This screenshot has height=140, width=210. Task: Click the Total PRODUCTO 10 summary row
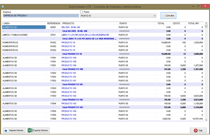coord(103,54)
